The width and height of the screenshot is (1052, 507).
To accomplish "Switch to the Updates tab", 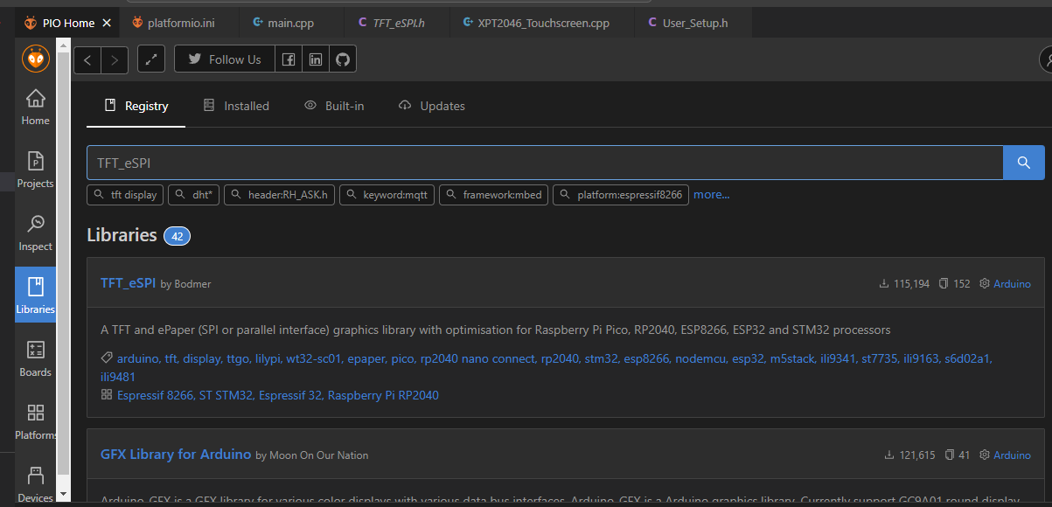I will coord(431,106).
